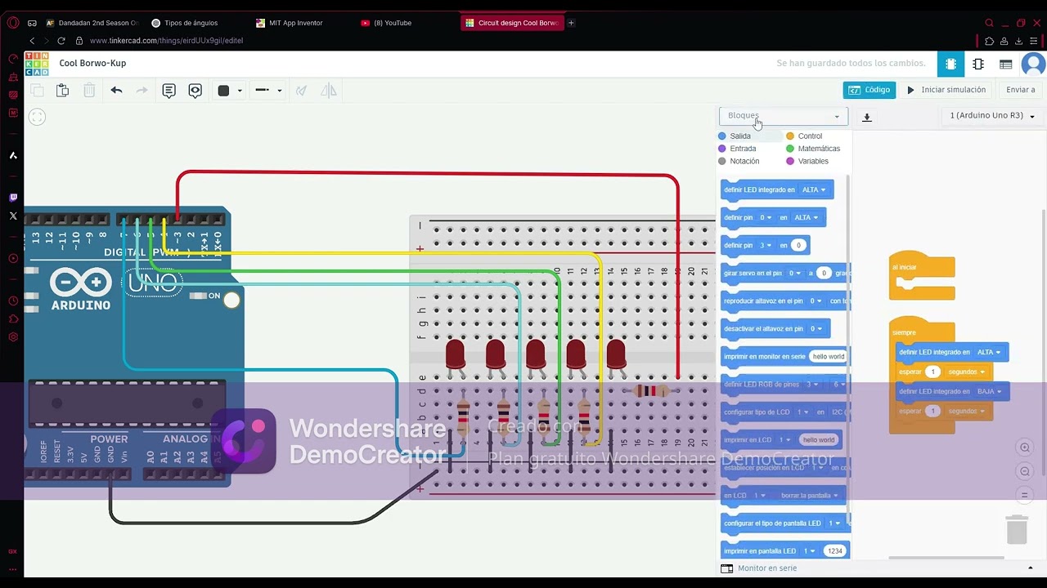Open the component list view icon
This screenshot has width=1047, height=588.
1005,64
